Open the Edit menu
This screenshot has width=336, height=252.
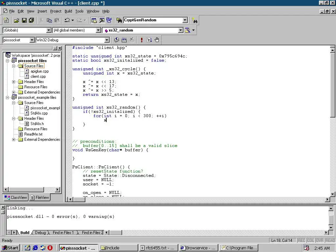coord(21,11)
